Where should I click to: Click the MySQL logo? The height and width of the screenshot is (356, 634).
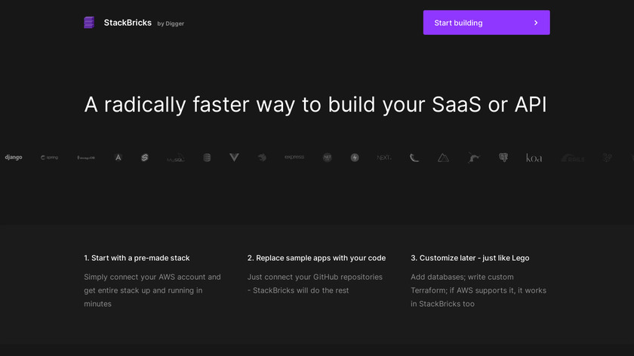[x=175, y=158]
